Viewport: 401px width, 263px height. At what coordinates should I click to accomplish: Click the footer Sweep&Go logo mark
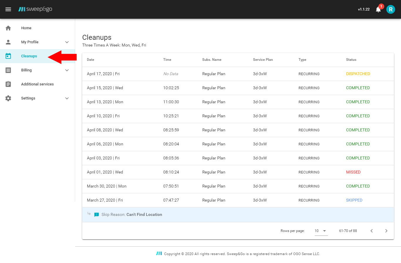[x=159, y=253]
